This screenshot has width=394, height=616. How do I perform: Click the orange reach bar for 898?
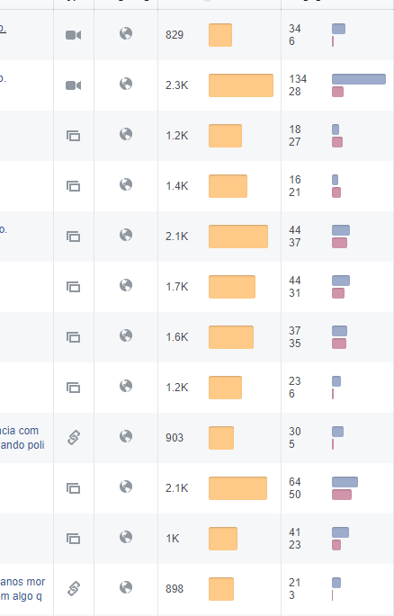[221, 589]
